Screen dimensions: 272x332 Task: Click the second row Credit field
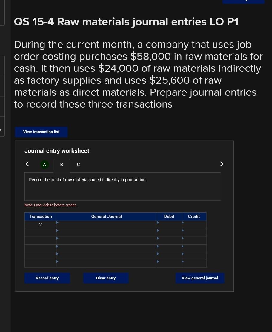coord(194,233)
